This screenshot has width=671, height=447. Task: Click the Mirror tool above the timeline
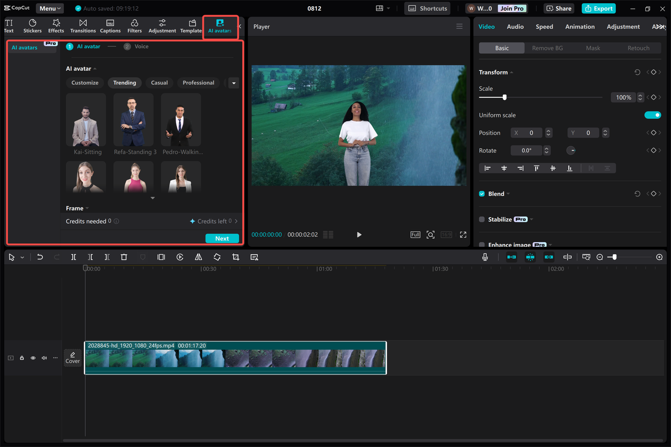click(198, 257)
